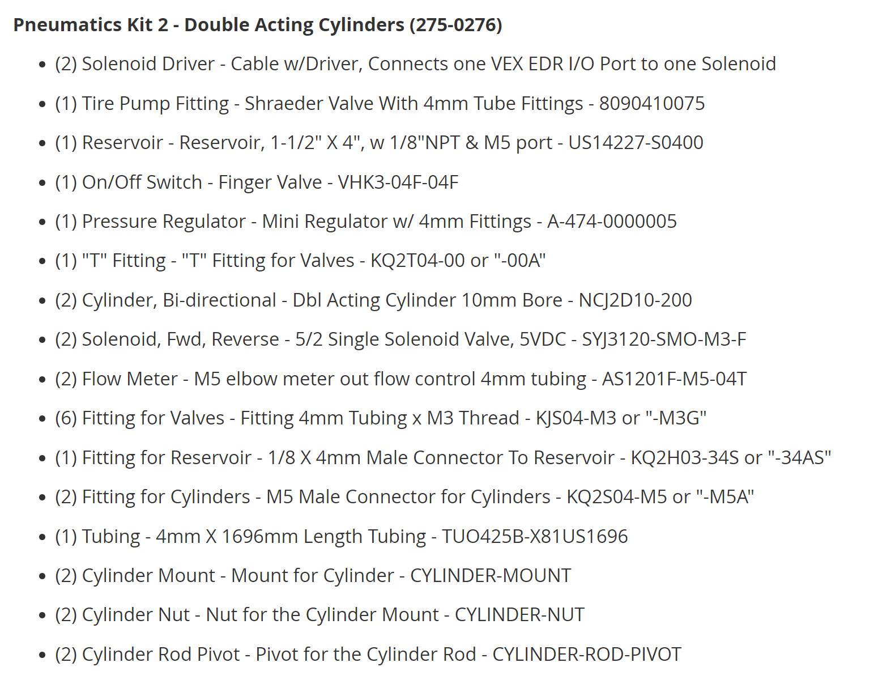Click the Solenoid Driver list item
The image size is (878, 688).
click(415, 64)
